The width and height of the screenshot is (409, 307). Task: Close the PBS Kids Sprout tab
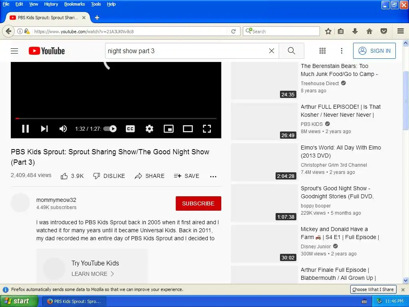click(x=84, y=18)
